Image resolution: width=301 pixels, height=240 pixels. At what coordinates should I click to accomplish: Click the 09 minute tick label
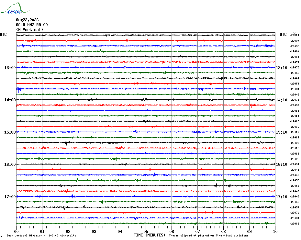click(x=249, y=231)
